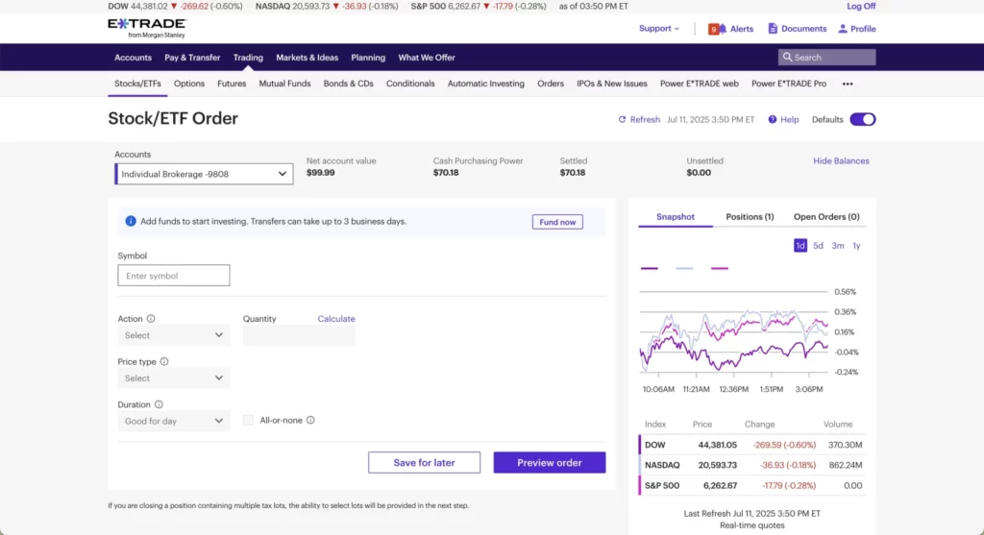Screen dimensions: 984x535
Task: Click Save for later
Action: click(424, 462)
